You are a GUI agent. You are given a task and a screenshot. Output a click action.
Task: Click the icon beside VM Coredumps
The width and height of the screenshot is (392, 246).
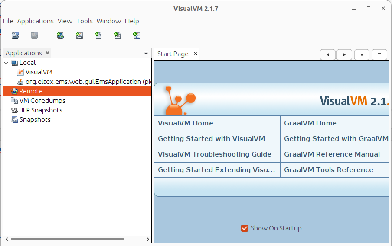[14, 101]
